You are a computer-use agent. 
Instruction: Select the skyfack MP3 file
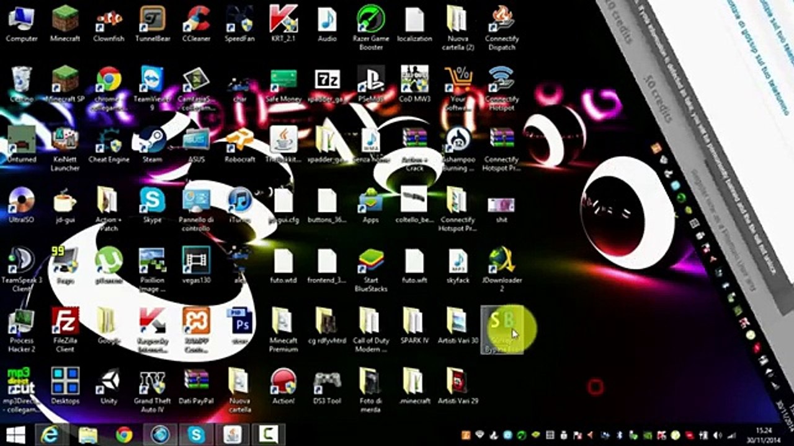pos(458,266)
